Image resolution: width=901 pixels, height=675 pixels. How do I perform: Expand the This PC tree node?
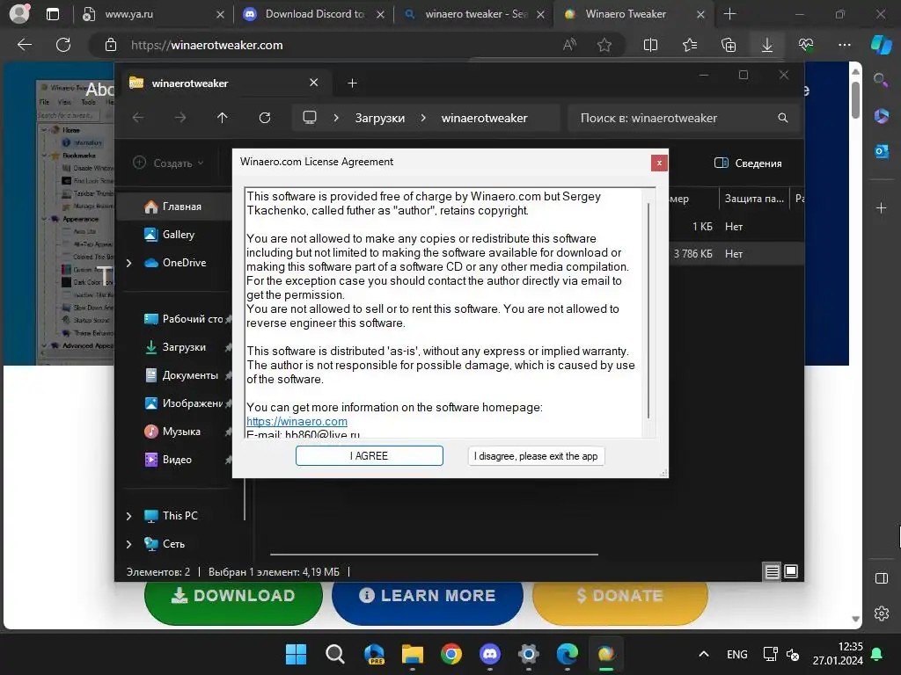click(x=128, y=516)
